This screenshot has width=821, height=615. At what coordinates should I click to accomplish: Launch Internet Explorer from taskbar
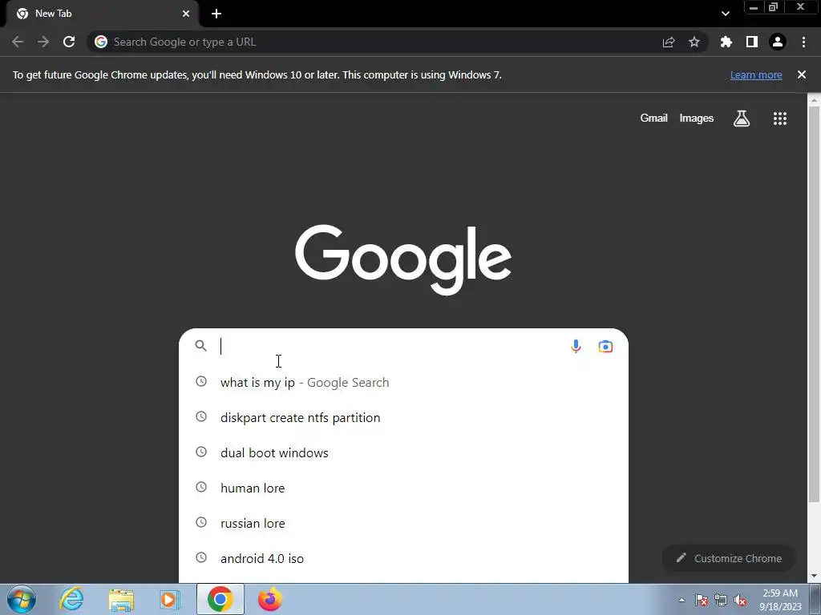[x=71, y=599]
